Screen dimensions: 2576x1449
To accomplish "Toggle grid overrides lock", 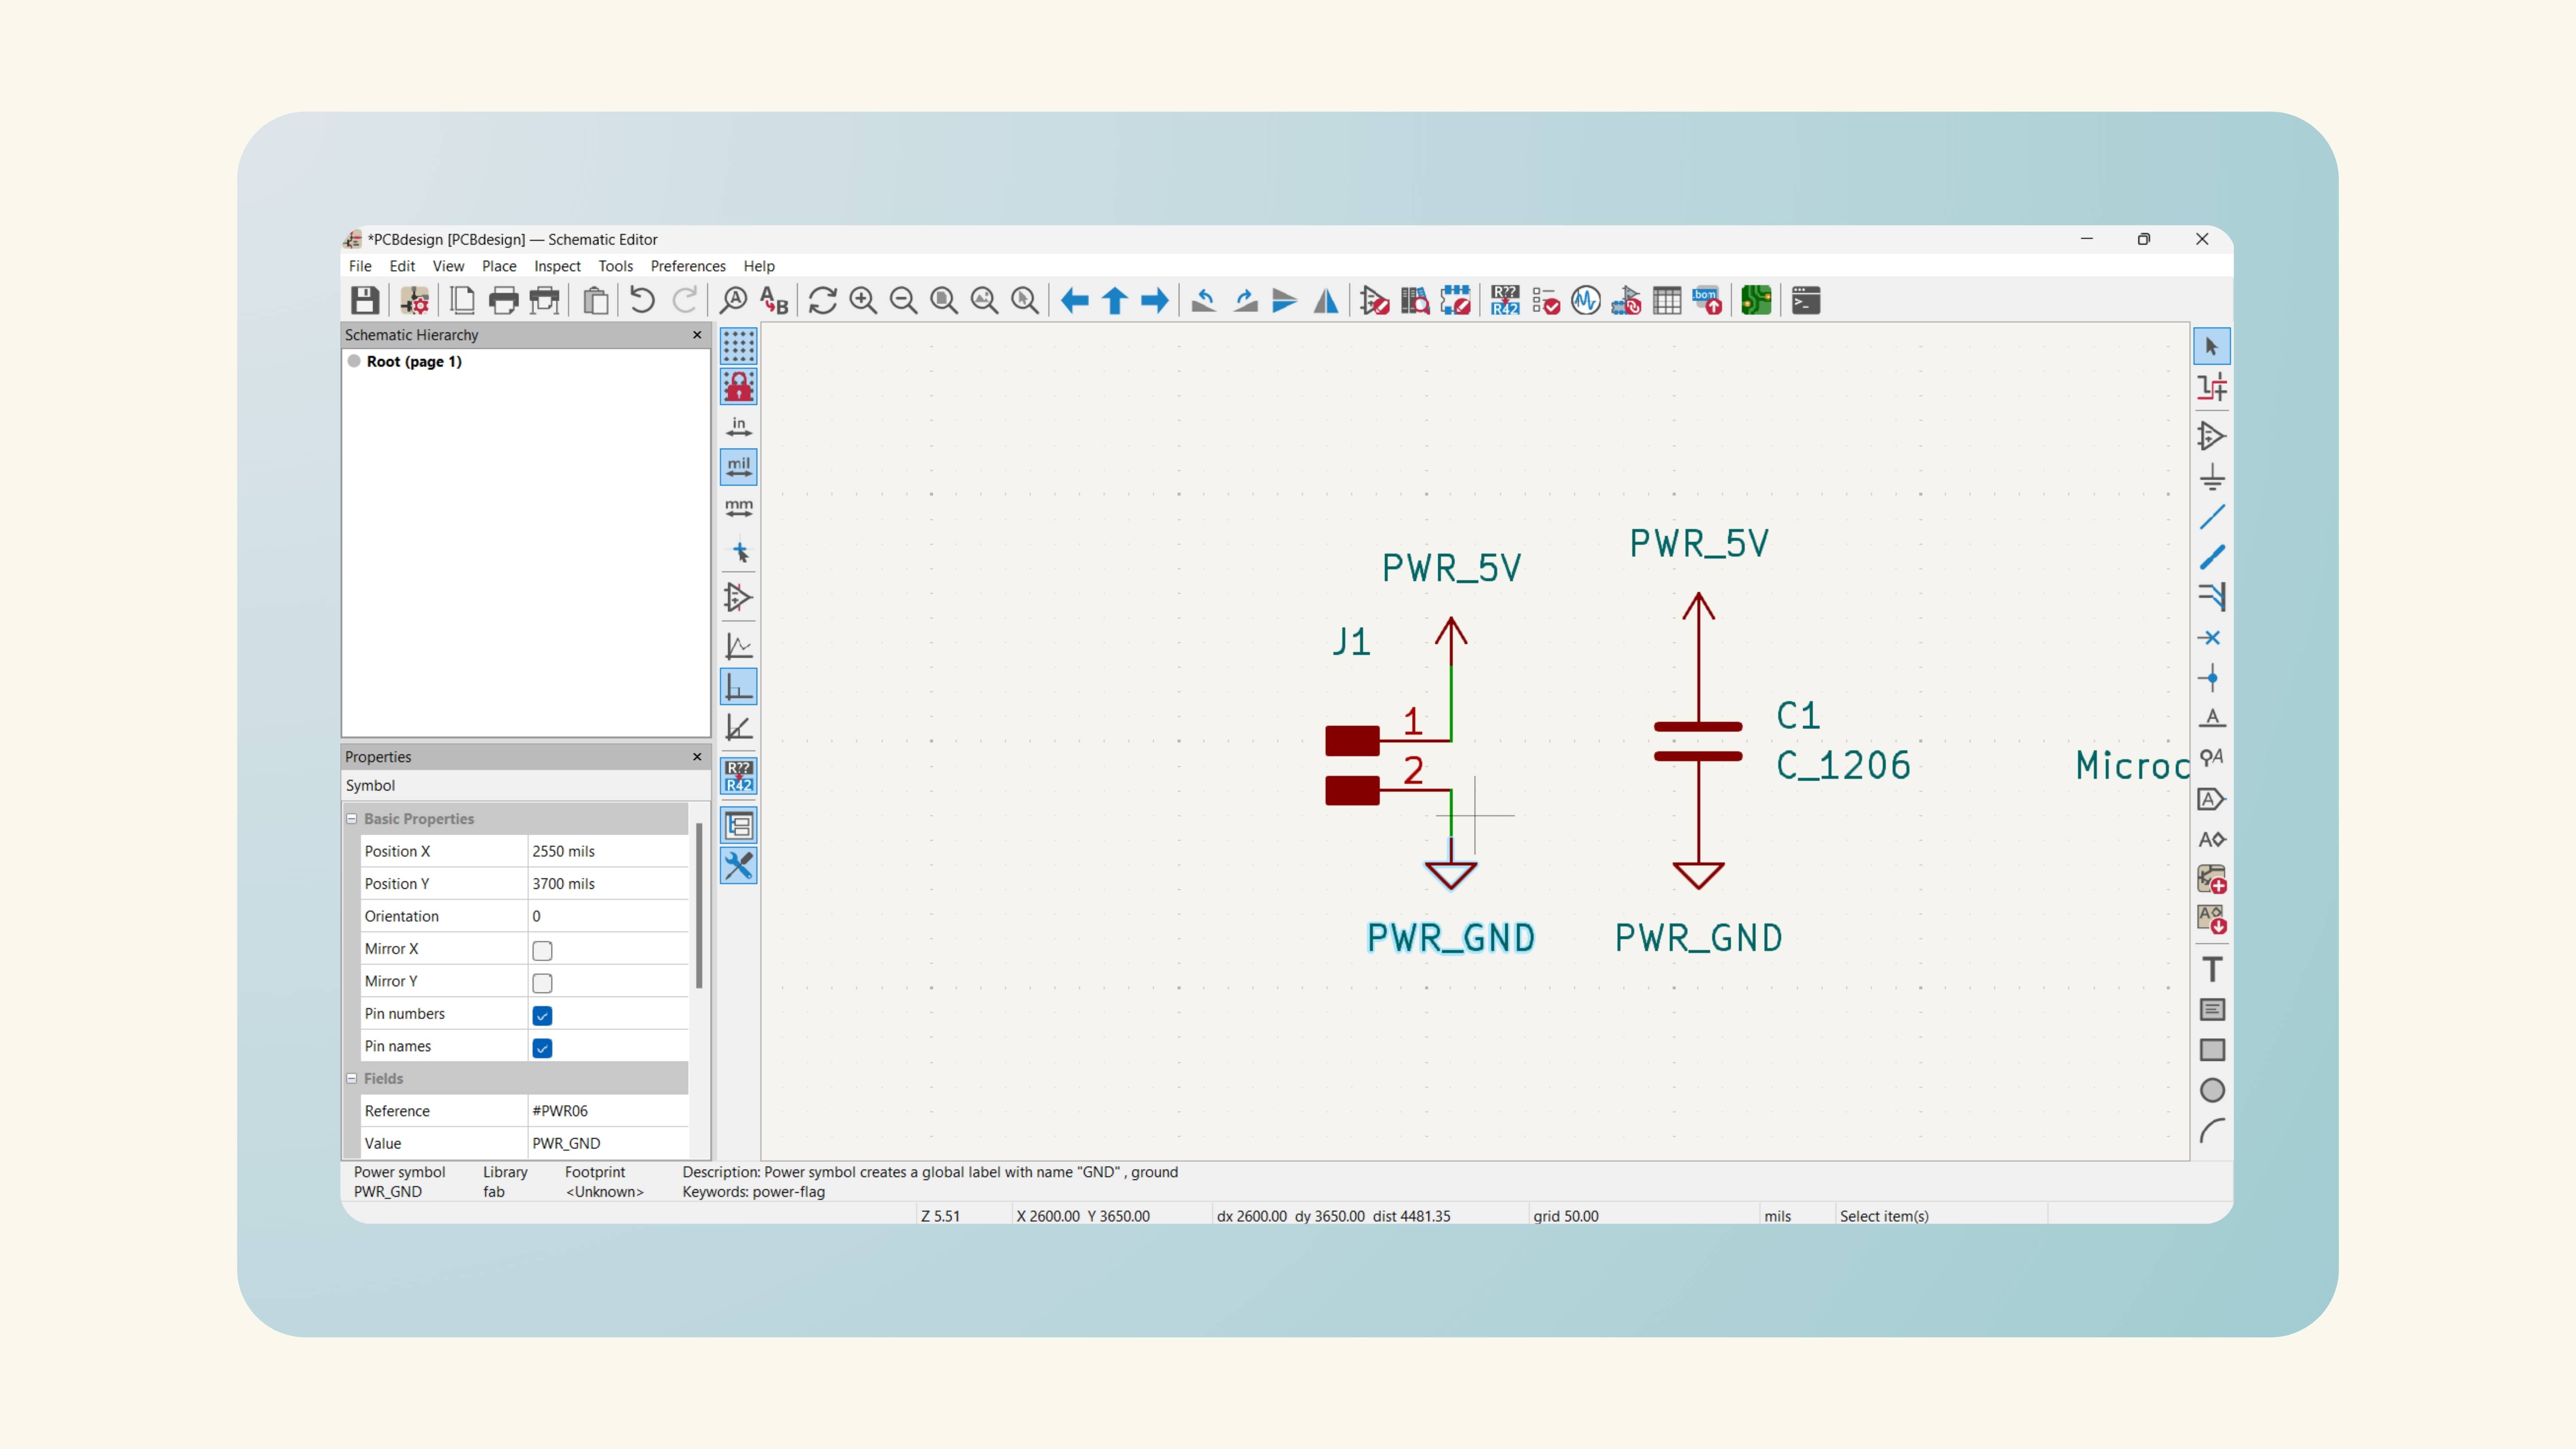I will [x=739, y=387].
